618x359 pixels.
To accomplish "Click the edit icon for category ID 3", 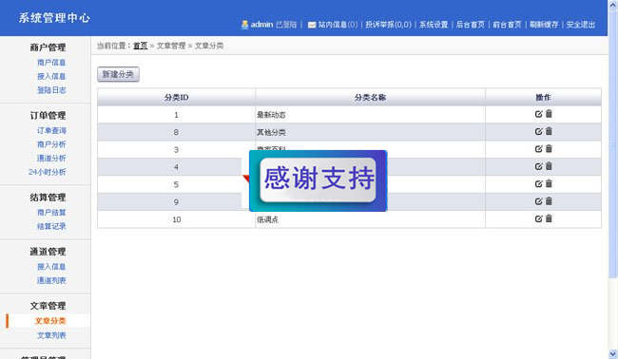I will (538, 149).
